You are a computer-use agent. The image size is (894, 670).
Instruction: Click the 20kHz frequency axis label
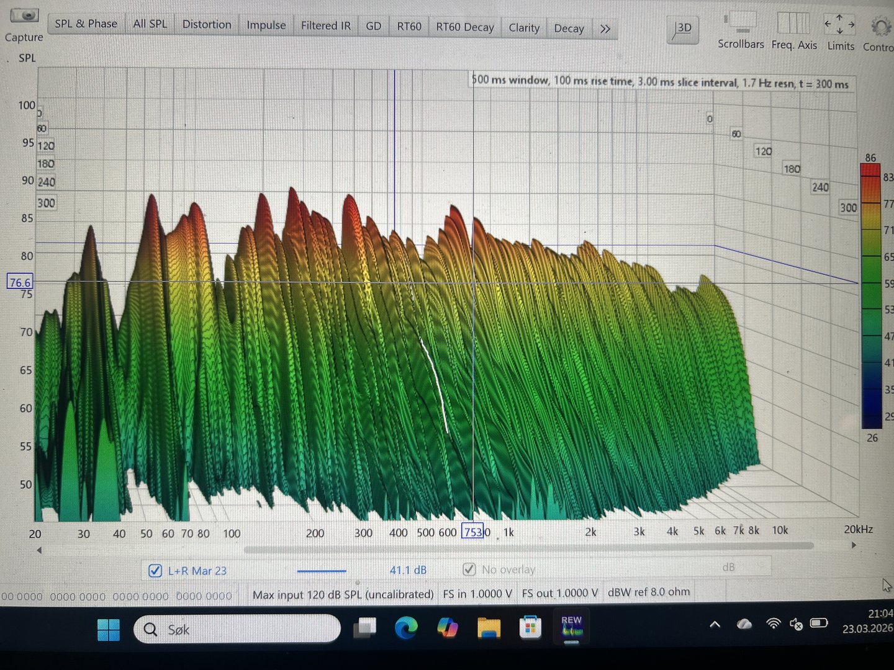tap(858, 529)
